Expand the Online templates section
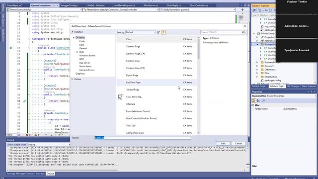 coord(72,79)
